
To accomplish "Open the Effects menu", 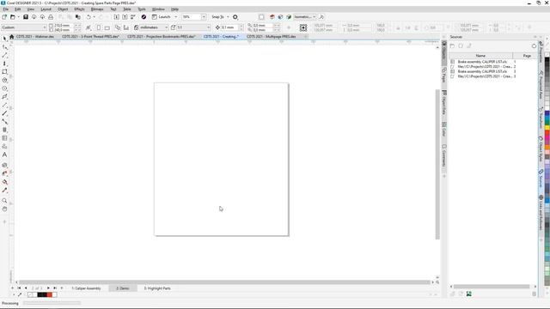I will (x=79, y=9).
